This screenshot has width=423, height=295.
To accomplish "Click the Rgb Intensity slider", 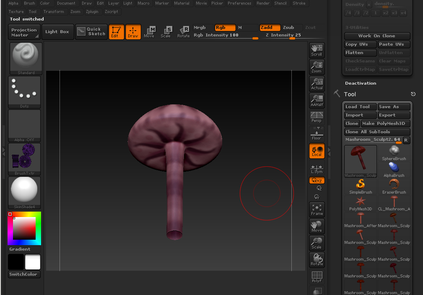I will [x=226, y=36].
